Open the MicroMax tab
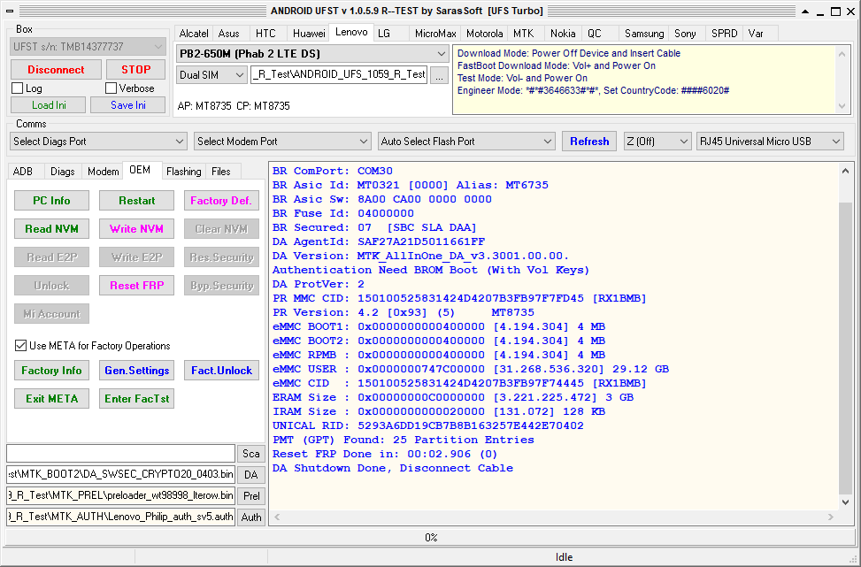 pyautogui.click(x=435, y=34)
